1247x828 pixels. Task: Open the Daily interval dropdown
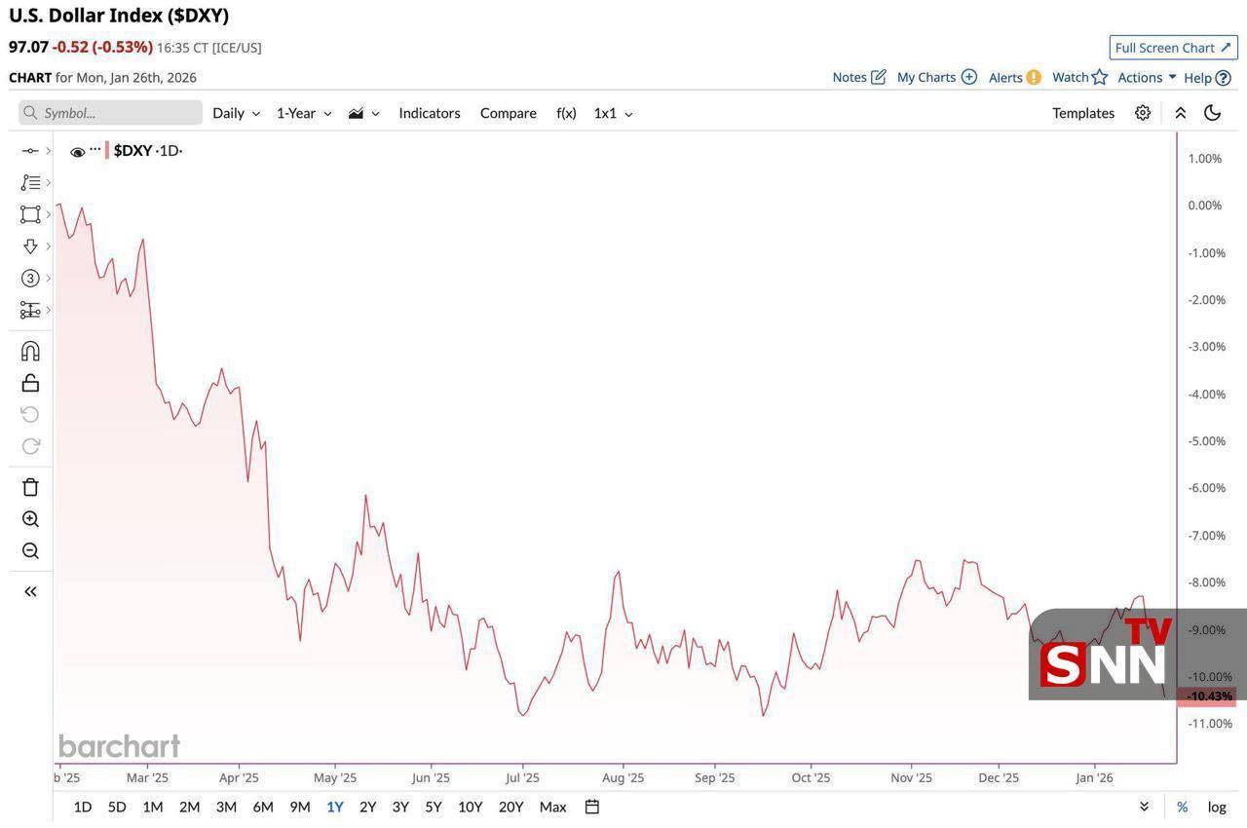236,113
